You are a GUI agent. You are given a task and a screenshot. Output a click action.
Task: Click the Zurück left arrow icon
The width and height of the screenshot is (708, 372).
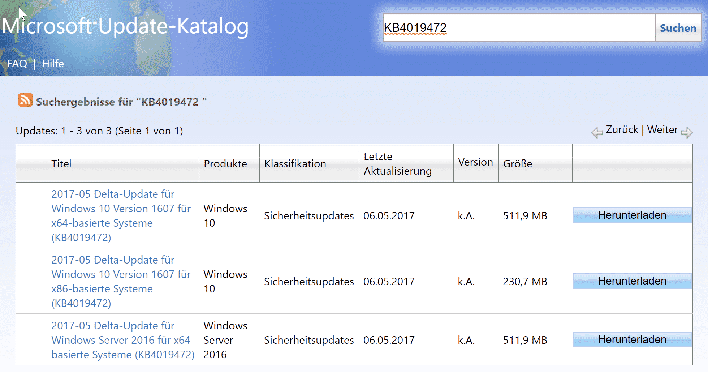point(597,133)
